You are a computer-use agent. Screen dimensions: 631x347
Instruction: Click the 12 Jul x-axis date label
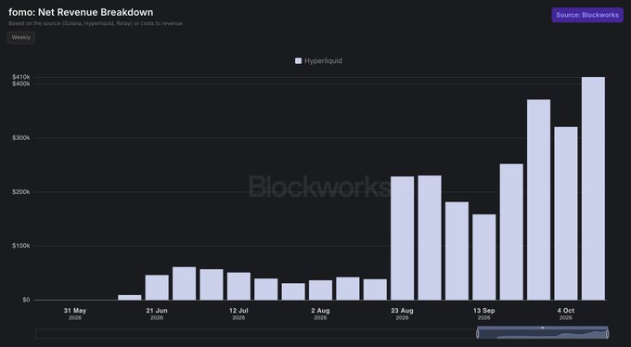pos(238,314)
